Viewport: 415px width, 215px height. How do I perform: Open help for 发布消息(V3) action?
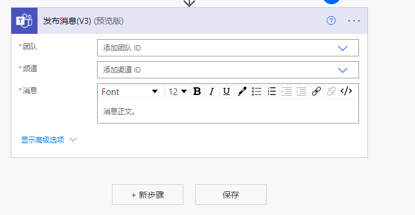click(x=331, y=21)
